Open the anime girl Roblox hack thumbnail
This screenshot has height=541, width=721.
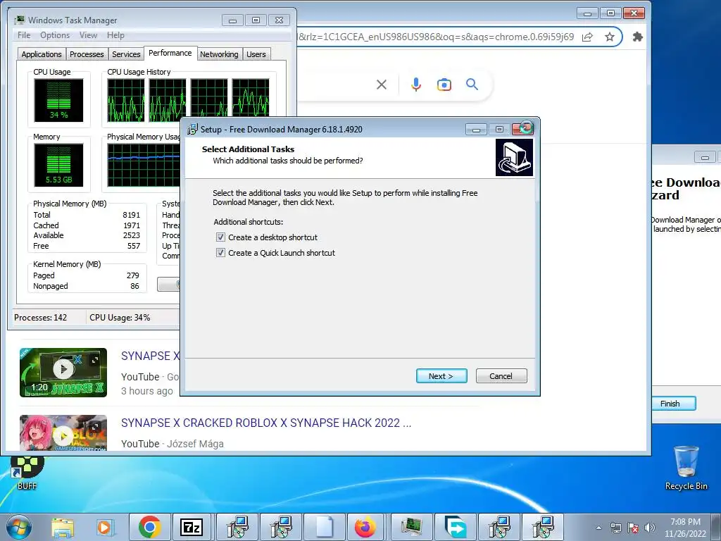[x=63, y=433]
